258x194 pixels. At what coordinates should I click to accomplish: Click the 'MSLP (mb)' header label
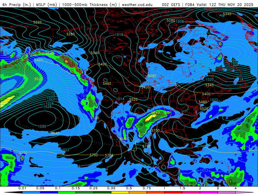[x=46, y=5]
